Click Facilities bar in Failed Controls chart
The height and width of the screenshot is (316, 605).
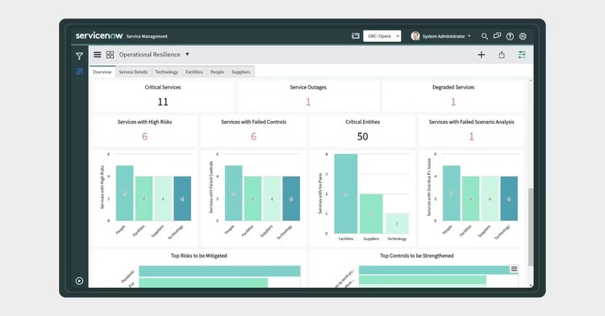tap(252, 198)
